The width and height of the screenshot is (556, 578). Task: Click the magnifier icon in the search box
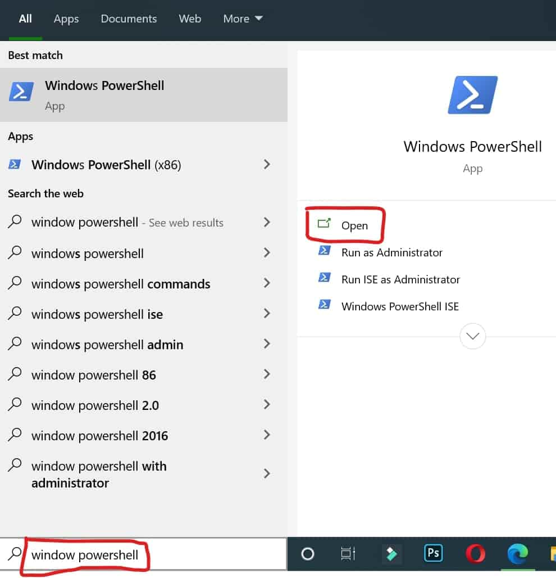15,553
